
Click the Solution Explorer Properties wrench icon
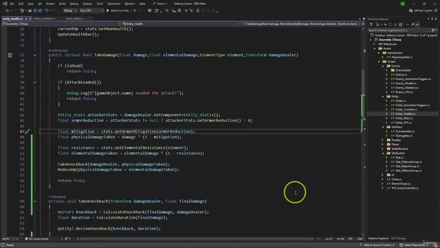tap(412, 24)
